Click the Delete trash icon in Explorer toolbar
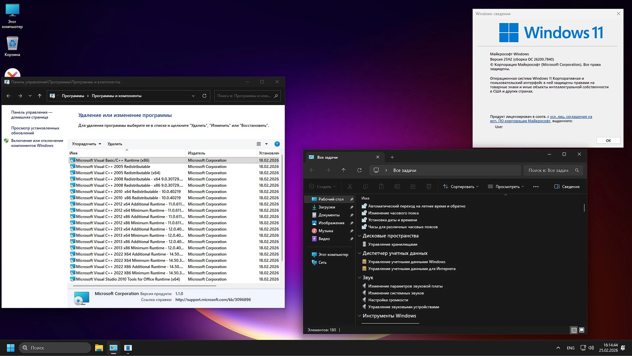The width and height of the screenshot is (632, 356). [x=429, y=187]
